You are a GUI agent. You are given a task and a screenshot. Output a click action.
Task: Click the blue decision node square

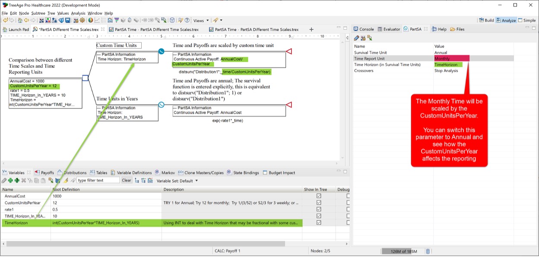[x=85, y=78]
